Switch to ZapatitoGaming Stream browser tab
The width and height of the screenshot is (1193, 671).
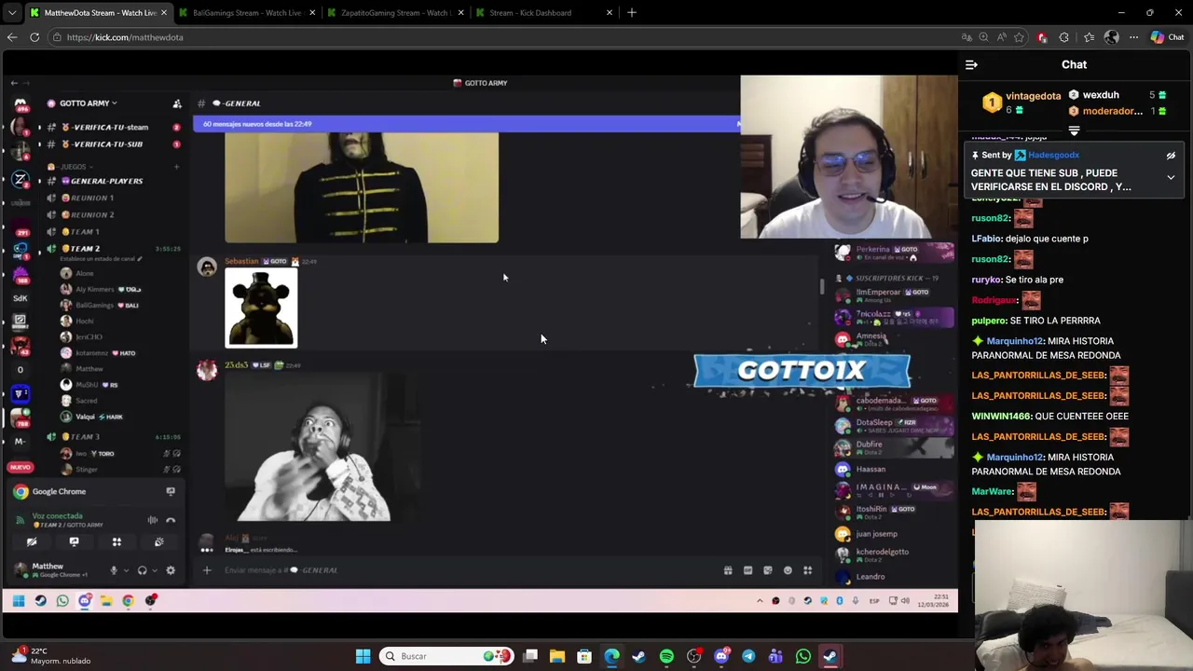(x=395, y=13)
